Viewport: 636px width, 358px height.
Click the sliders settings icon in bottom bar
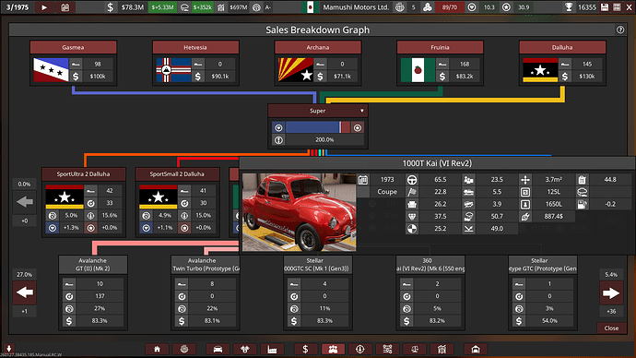387,349
